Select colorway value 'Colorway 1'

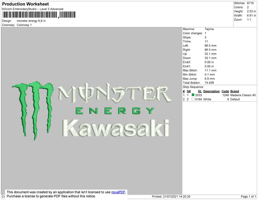coord(24,25)
